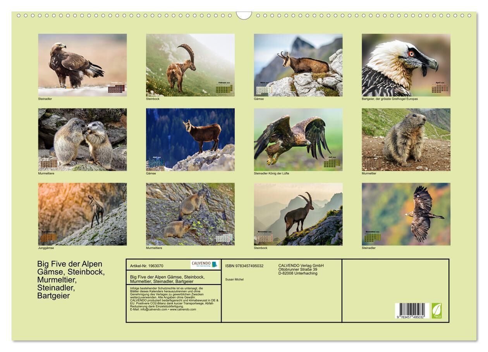Open the flying eagle 'König der Lüfte' photo

tap(298, 140)
